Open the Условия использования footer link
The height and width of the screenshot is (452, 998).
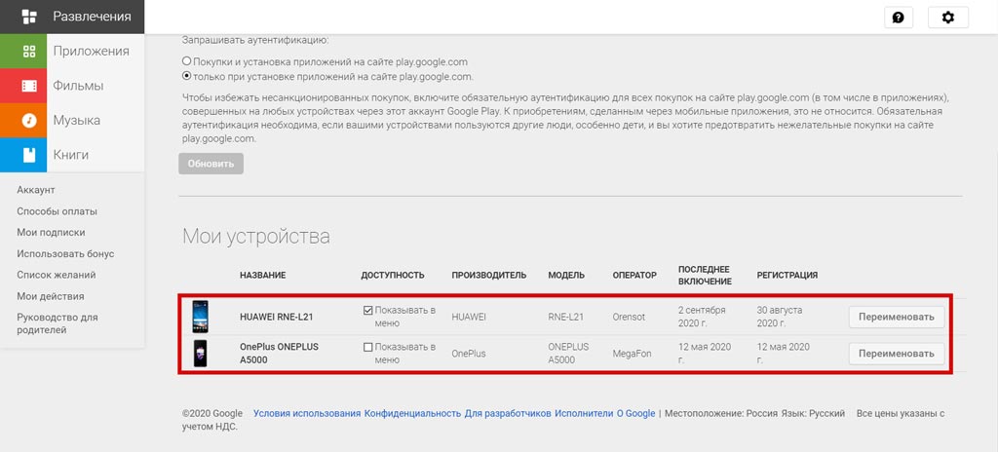(x=307, y=413)
